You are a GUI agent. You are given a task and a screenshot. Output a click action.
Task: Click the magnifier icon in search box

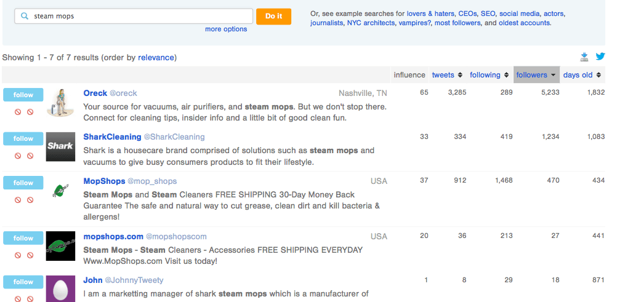(x=25, y=16)
